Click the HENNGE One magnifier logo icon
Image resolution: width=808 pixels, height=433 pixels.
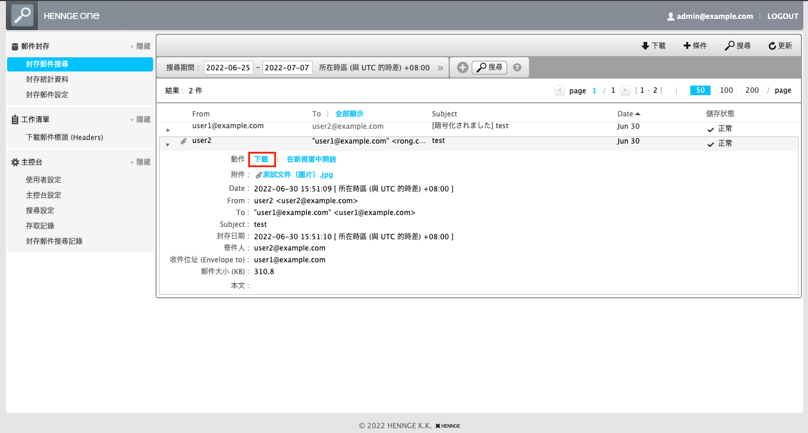coord(22,16)
